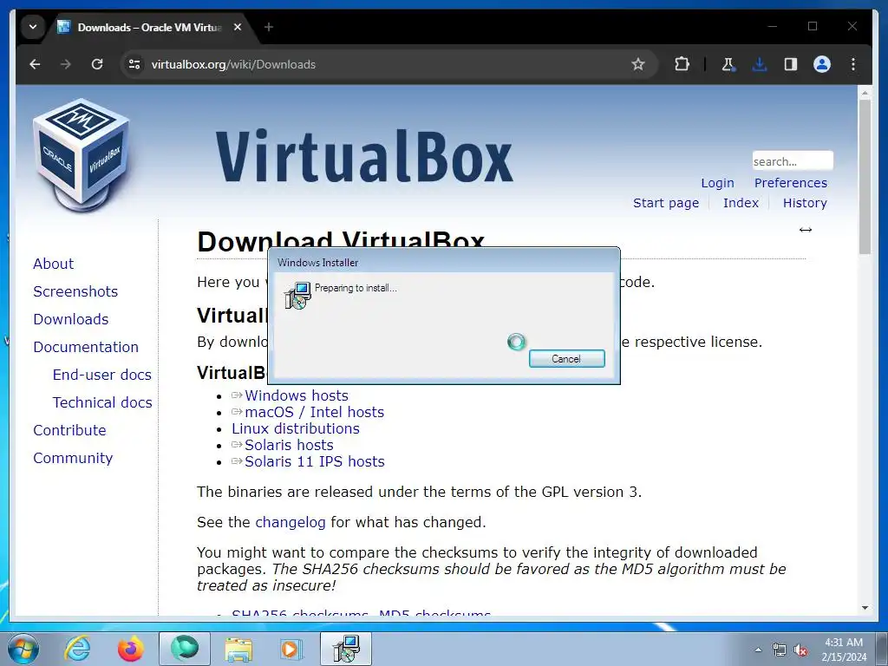
Task: Click the installer package icon in dialog
Action: 297,296
